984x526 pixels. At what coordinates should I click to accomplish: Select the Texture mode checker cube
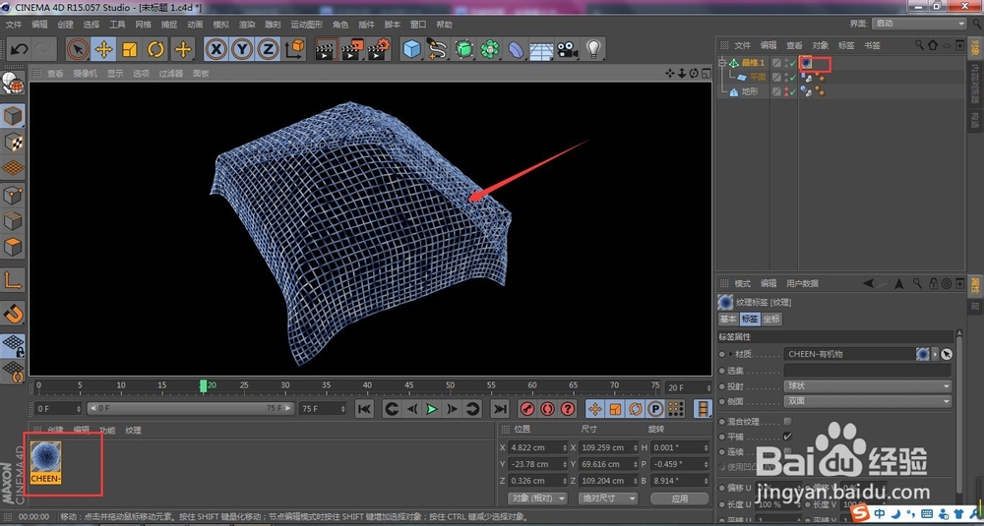(13, 143)
